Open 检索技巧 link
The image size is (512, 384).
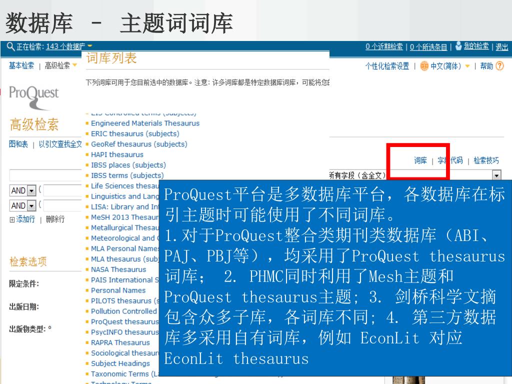tap(486, 160)
